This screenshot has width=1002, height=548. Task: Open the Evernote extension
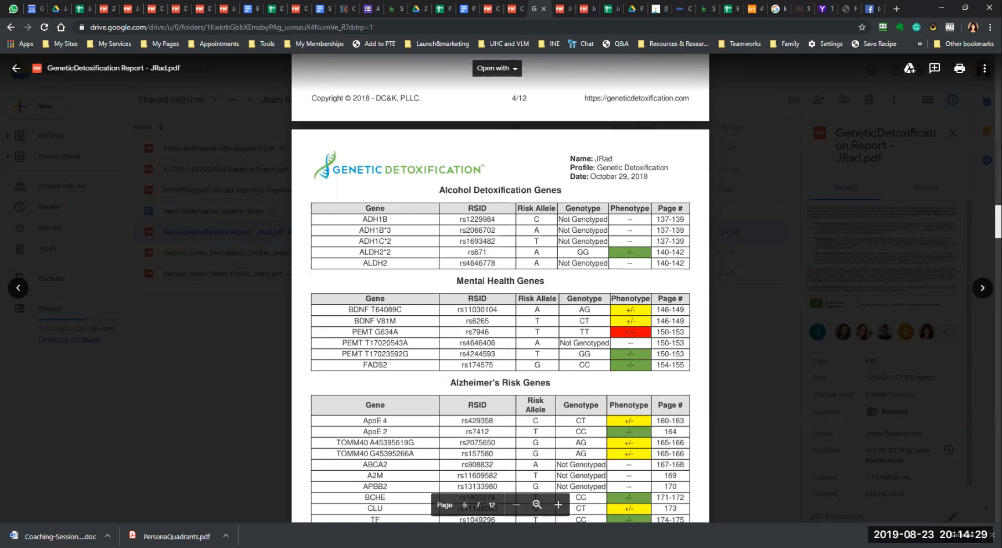pos(900,27)
